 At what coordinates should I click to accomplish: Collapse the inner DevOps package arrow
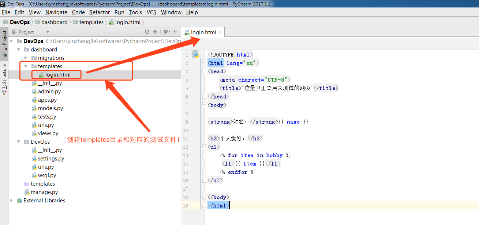[x=19, y=142]
